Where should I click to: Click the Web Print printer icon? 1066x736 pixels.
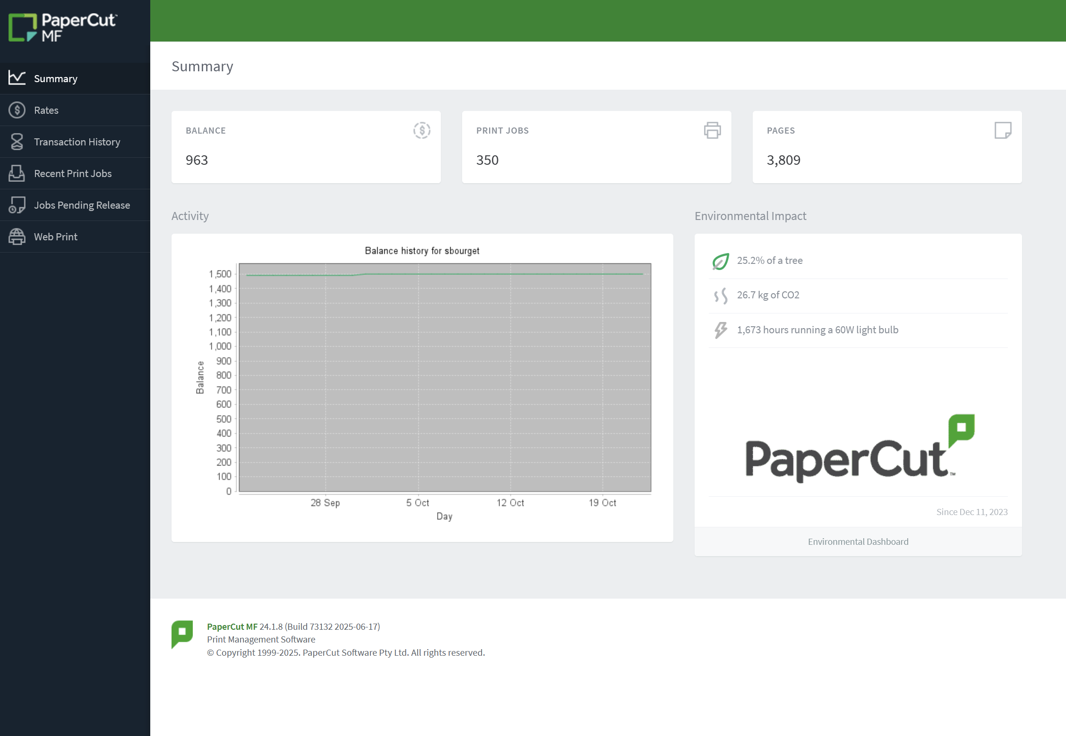(17, 237)
